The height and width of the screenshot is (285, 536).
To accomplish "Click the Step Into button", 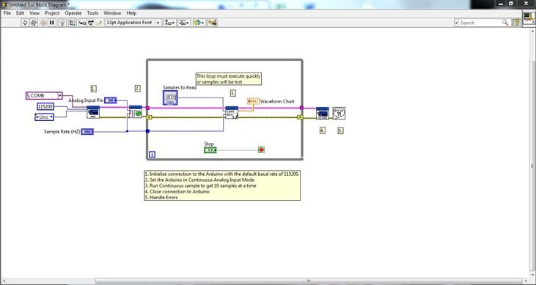I will click(x=82, y=23).
